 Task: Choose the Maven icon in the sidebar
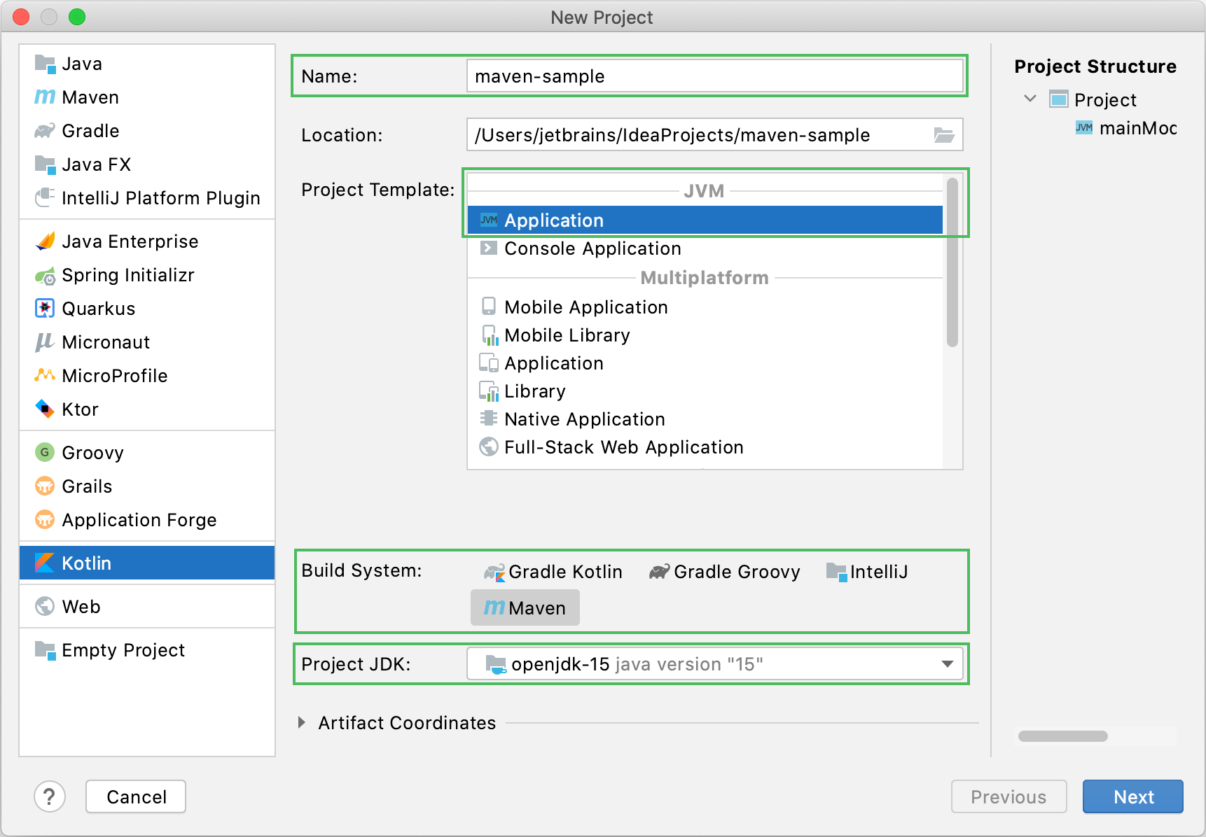(45, 97)
